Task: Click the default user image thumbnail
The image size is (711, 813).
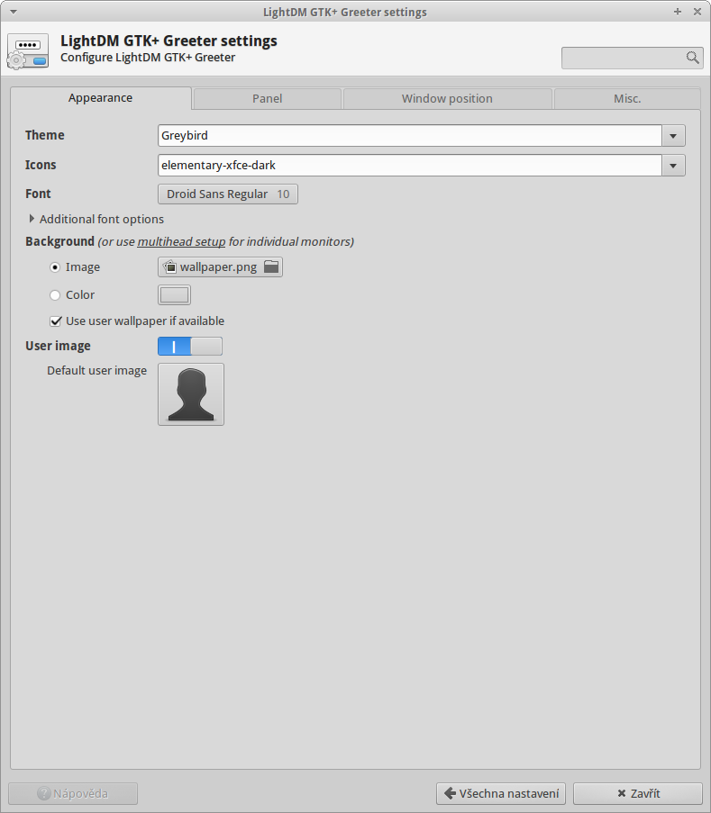Action: coord(191,394)
